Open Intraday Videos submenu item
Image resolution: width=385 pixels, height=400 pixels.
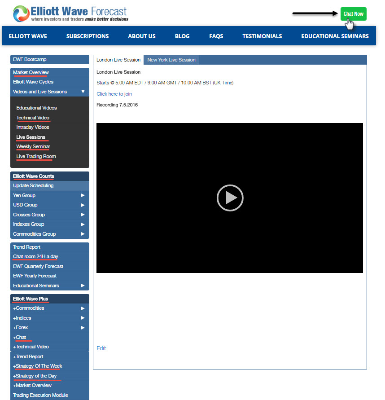click(x=33, y=127)
